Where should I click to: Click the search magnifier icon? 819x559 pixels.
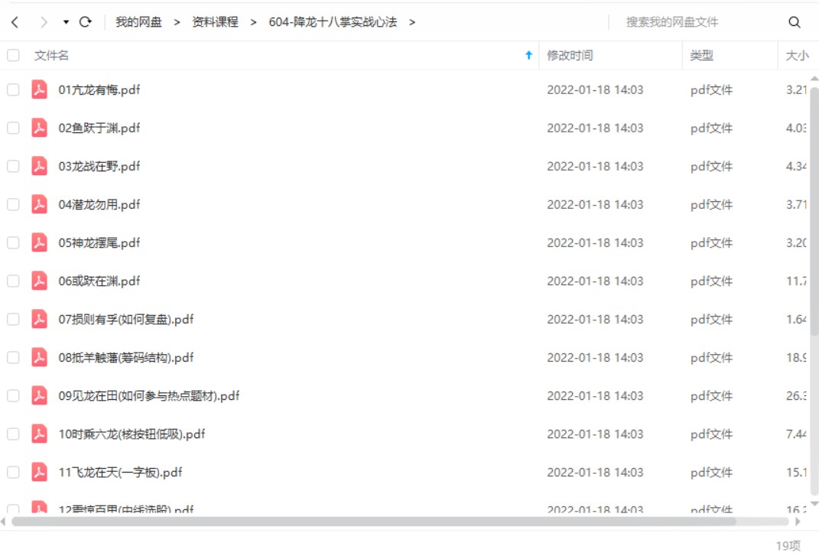(x=795, y=22)
